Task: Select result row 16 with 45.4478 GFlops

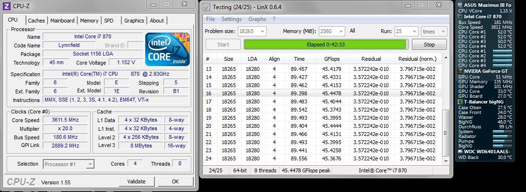Action: pos(322,93)
